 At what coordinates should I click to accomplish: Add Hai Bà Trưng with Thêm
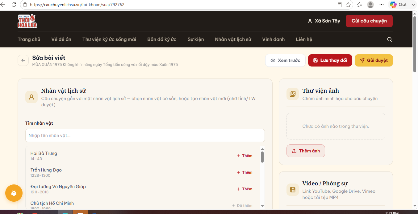[x=245, y=156]
